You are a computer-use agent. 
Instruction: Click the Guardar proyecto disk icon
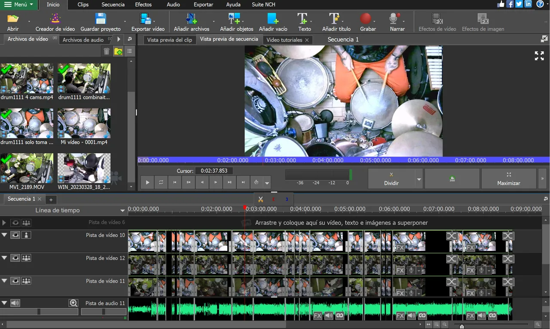(x=101, y=18)
